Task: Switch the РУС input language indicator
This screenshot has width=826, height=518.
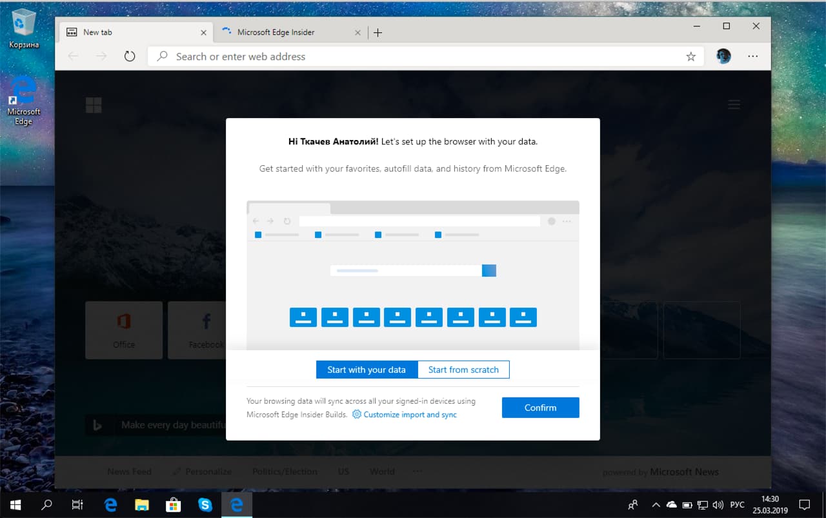Action: [x=737, y=504]
